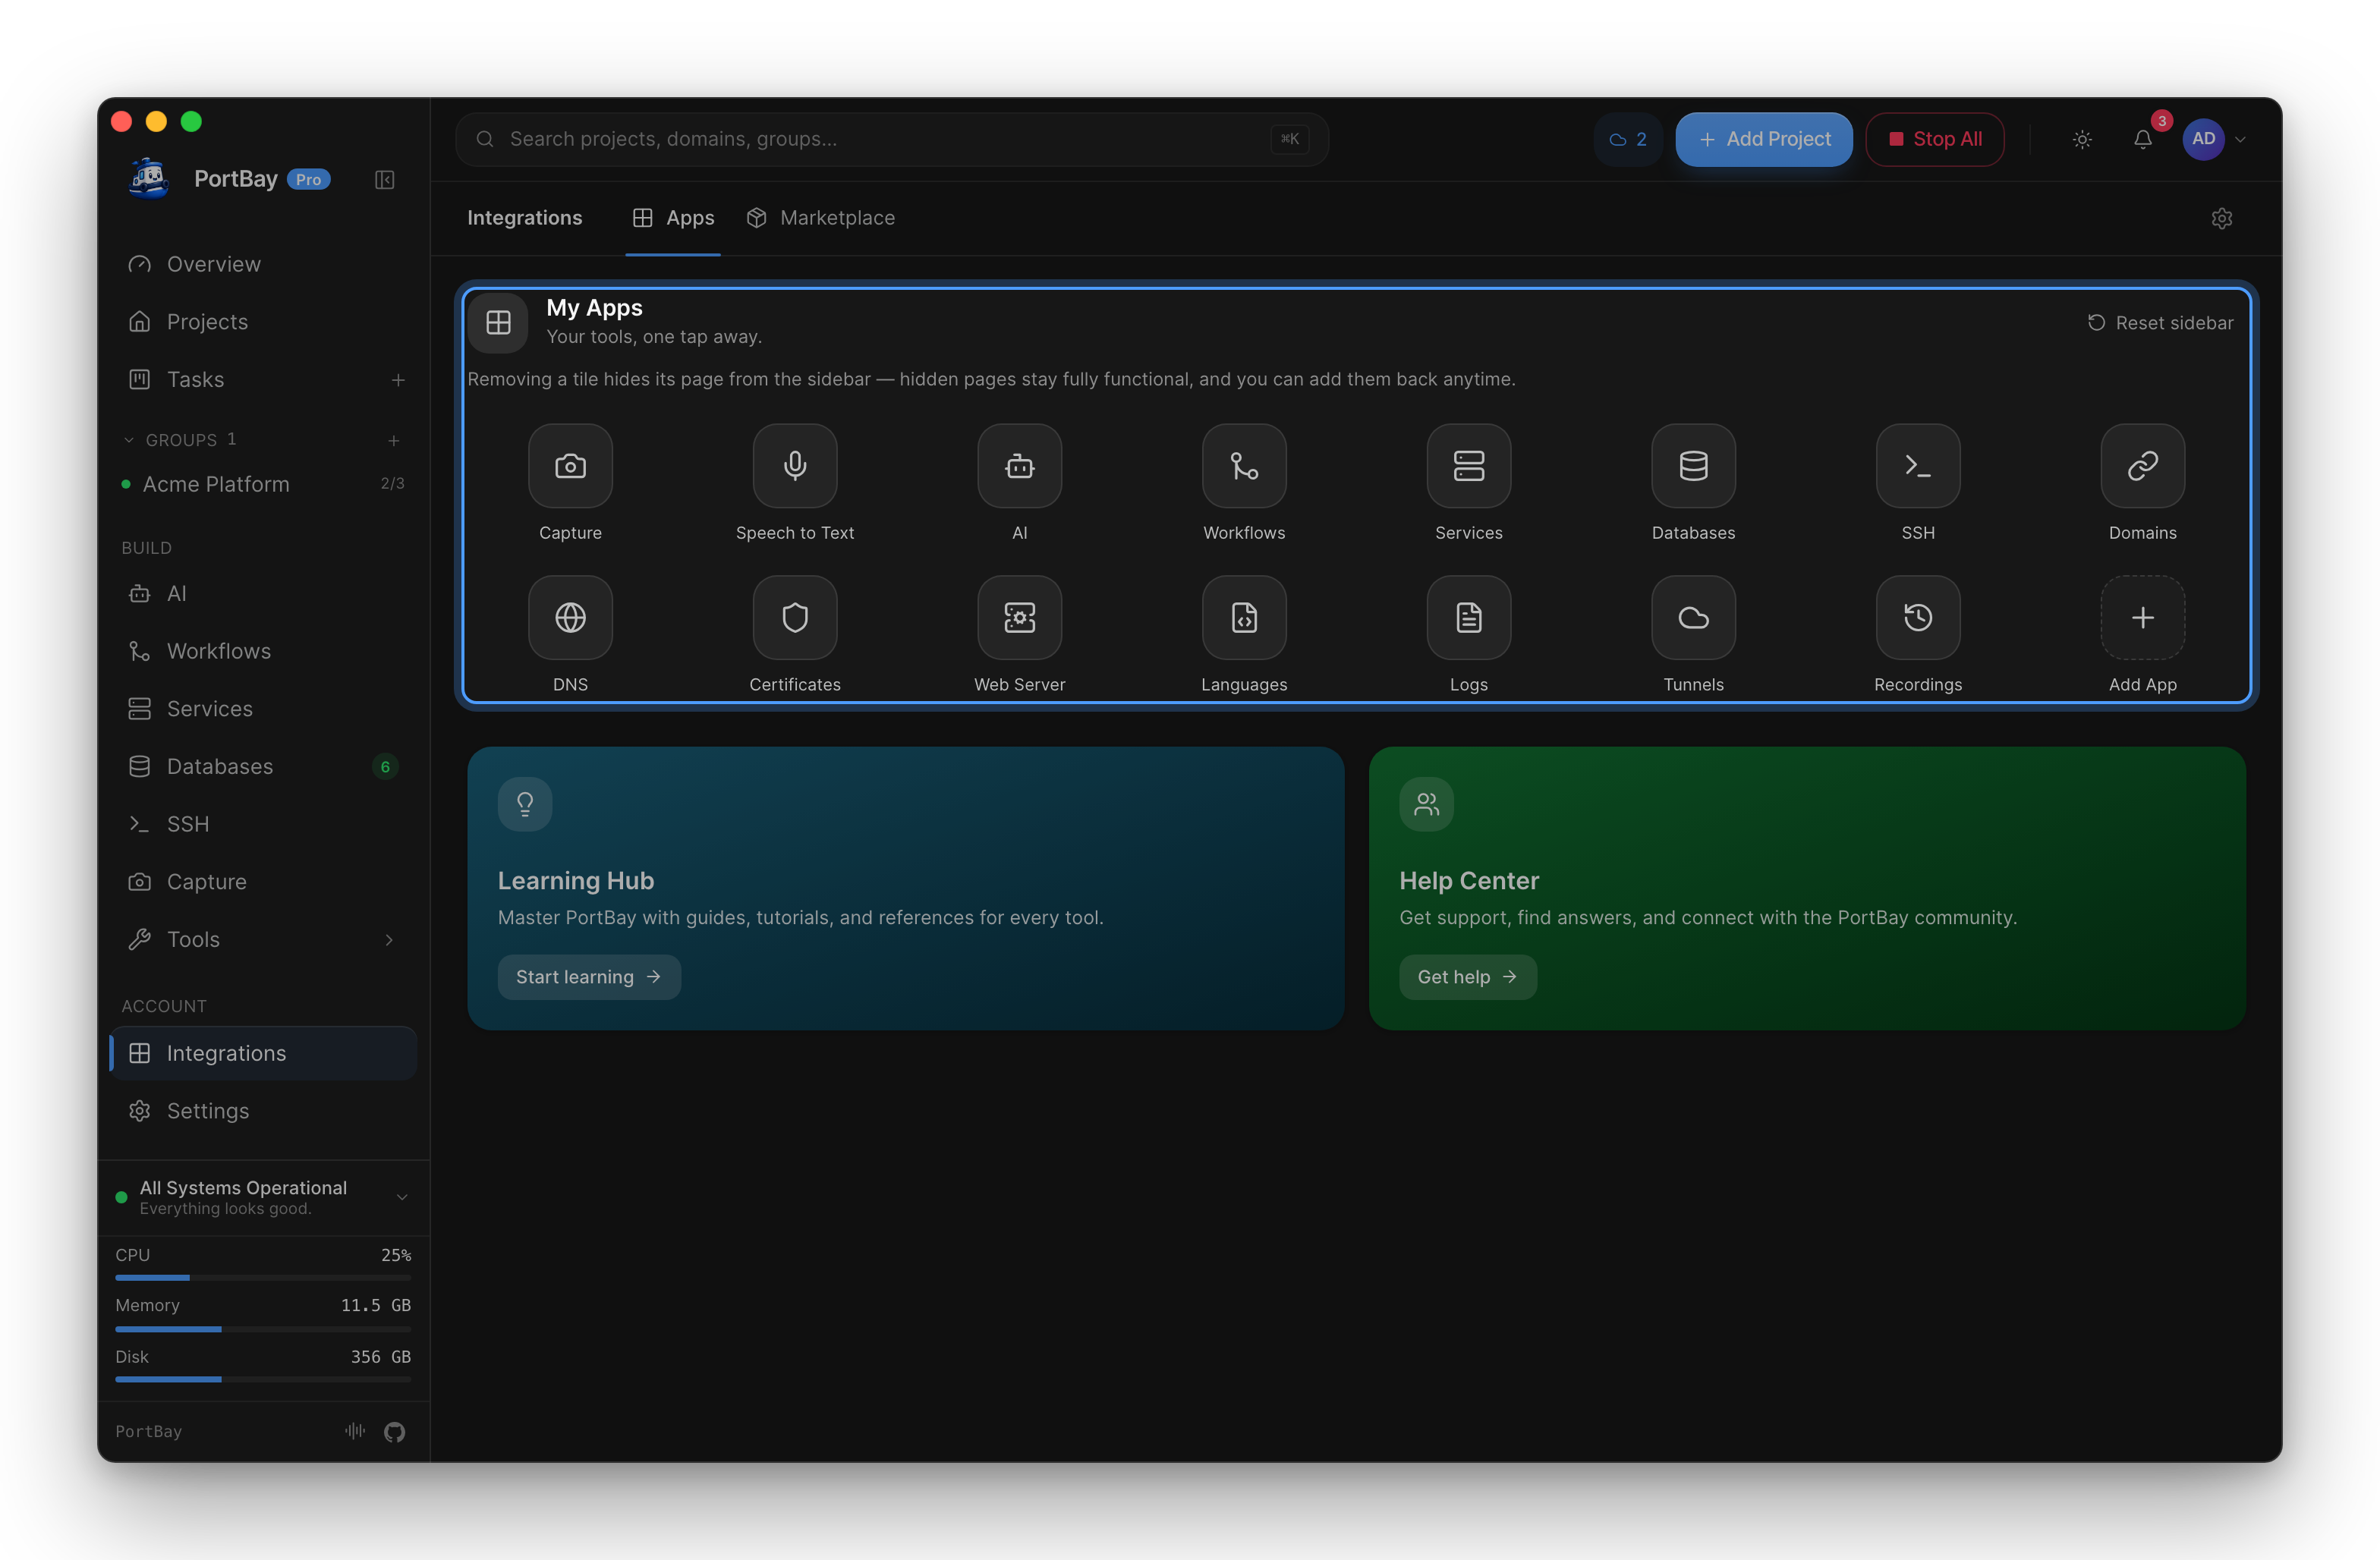
Task: Open the Recordings app tile
Action: click(1917, 617)
